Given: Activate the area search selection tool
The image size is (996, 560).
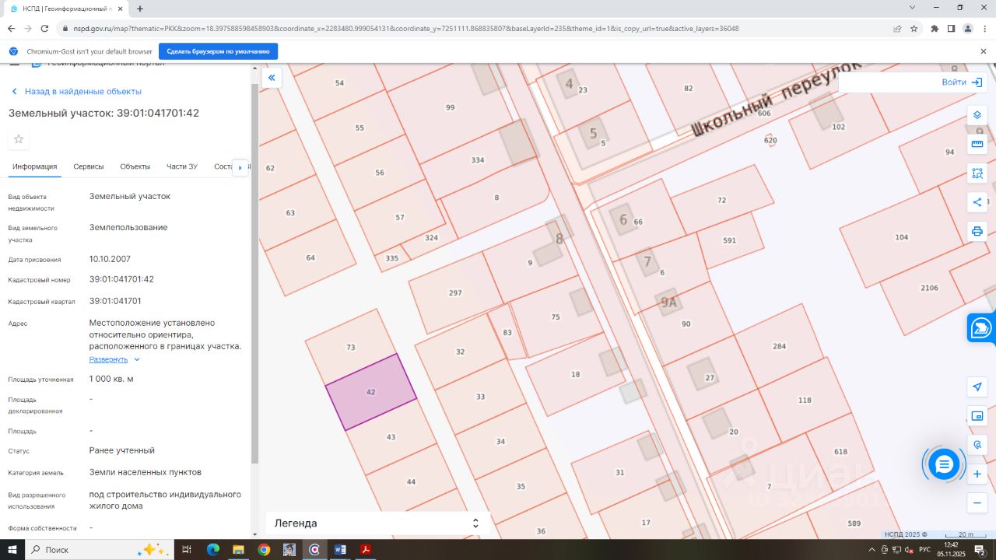Looking at the screenshot, I should click(x=977, y=173).
